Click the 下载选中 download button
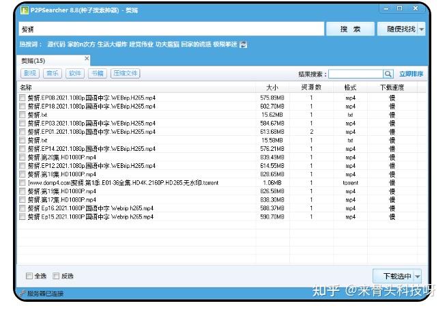 point(394,276)
